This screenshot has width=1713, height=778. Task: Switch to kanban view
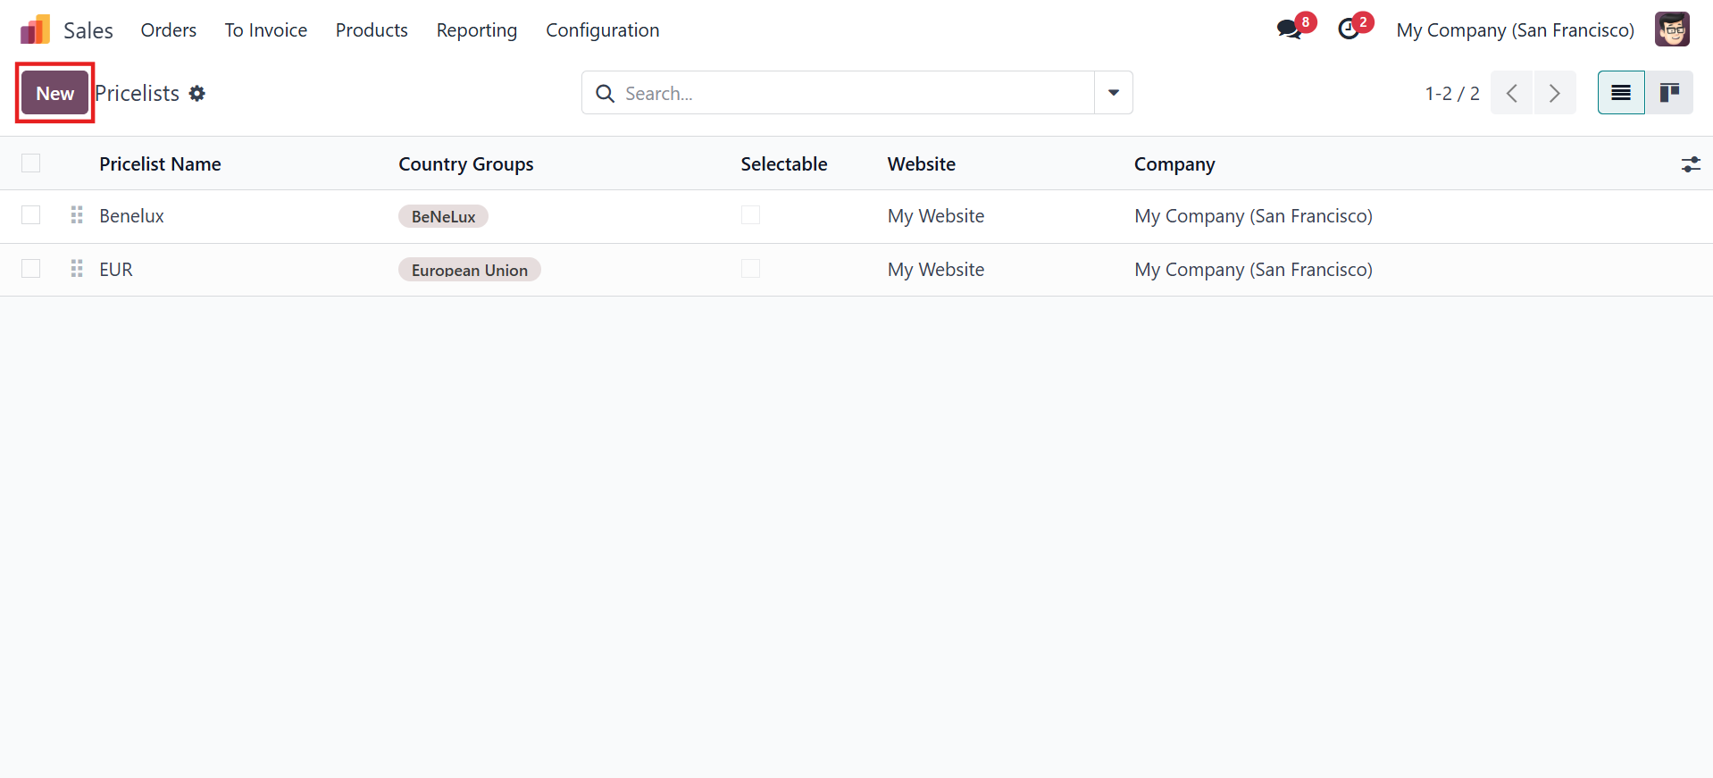(1669, 93)
